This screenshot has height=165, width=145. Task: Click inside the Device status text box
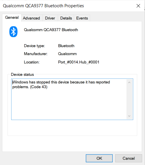tap(72, 99)
